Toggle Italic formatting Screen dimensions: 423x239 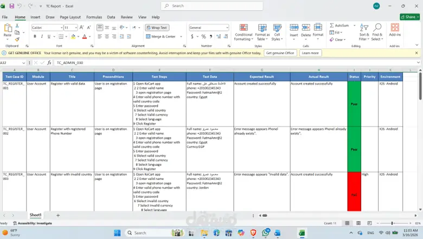[42, 36]
